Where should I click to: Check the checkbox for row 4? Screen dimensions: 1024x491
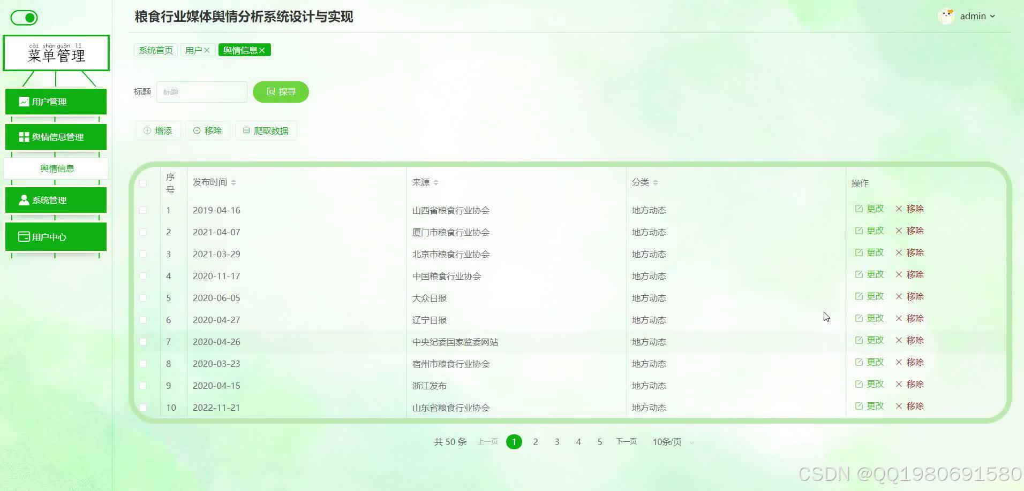[x=143, y=276]
